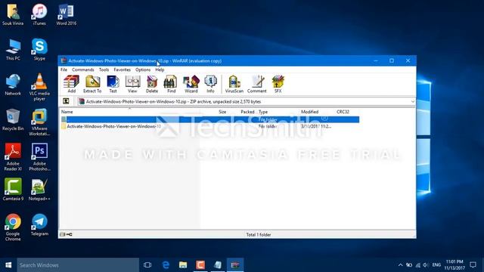
Task: Launch Microsoft Edge from the taskbar
Action: point(166,265)
